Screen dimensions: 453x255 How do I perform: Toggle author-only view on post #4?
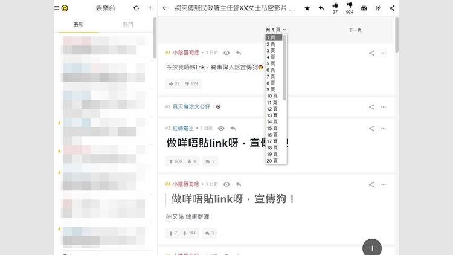point(226,184)
